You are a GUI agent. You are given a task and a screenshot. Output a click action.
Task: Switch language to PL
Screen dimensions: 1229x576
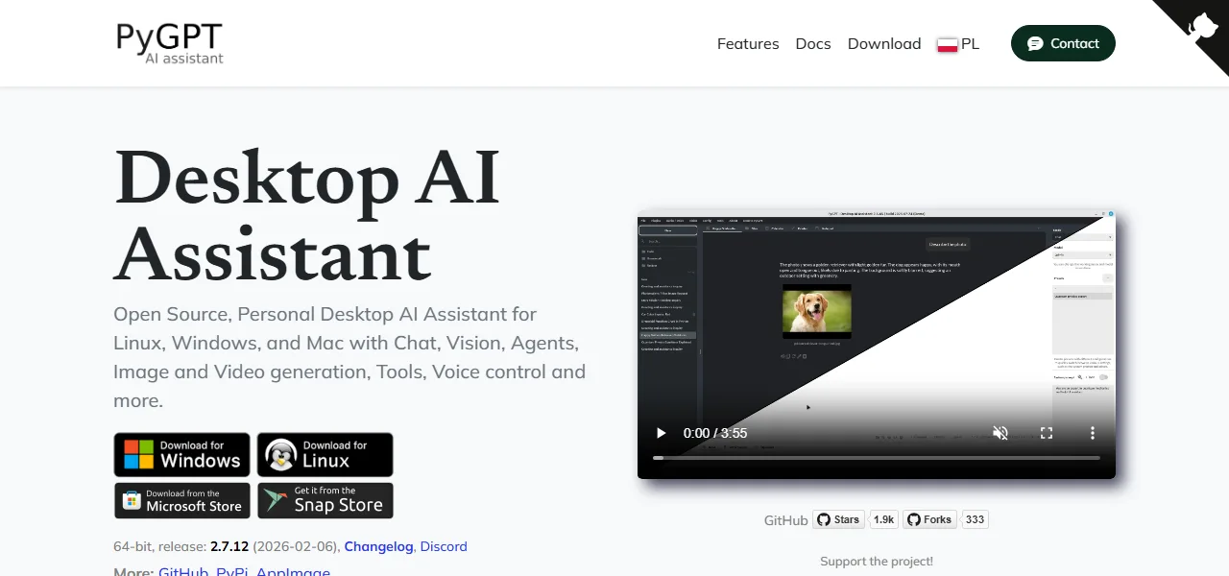click(x=958, y=43)
